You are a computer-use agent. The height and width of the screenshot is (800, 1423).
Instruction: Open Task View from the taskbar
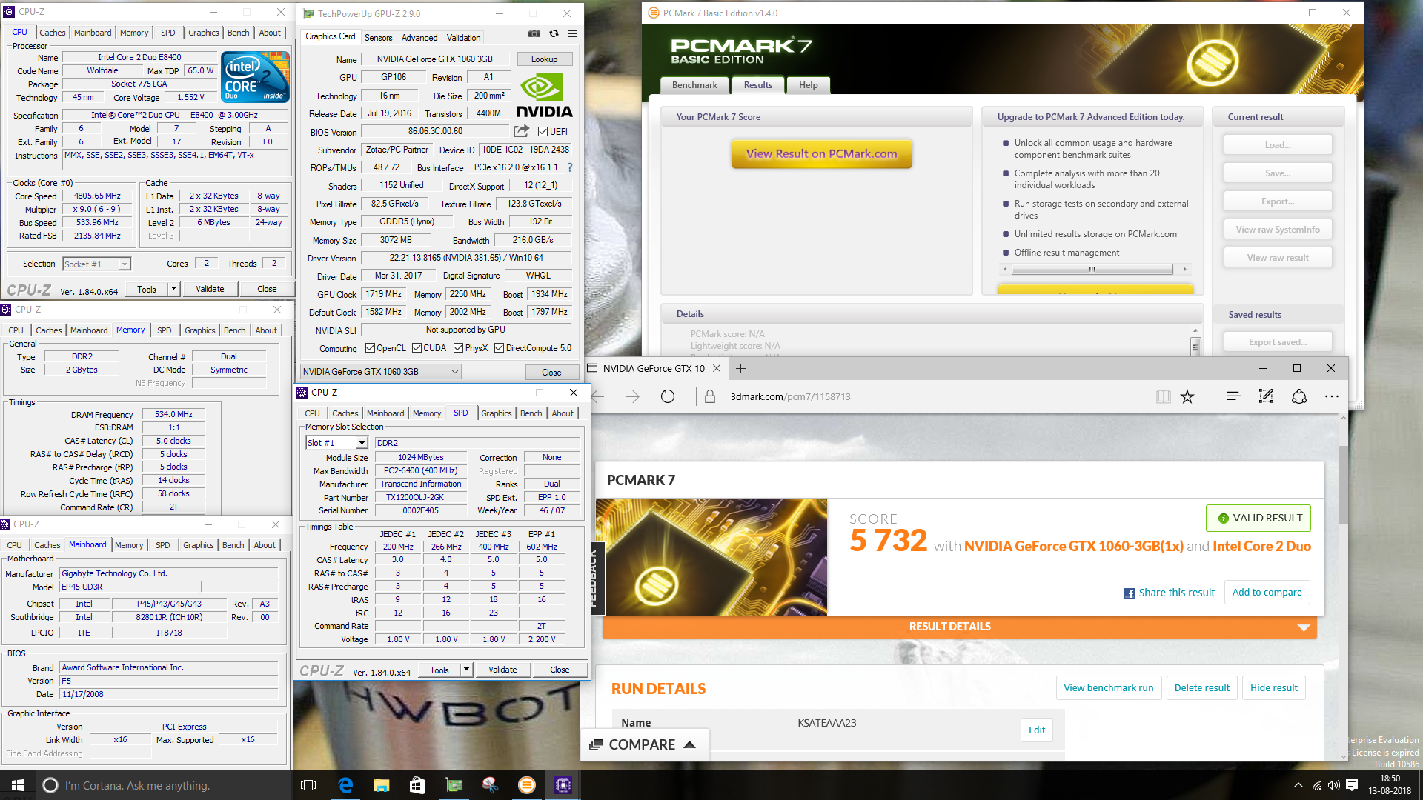pyautogui.click(x=309, y=785)
